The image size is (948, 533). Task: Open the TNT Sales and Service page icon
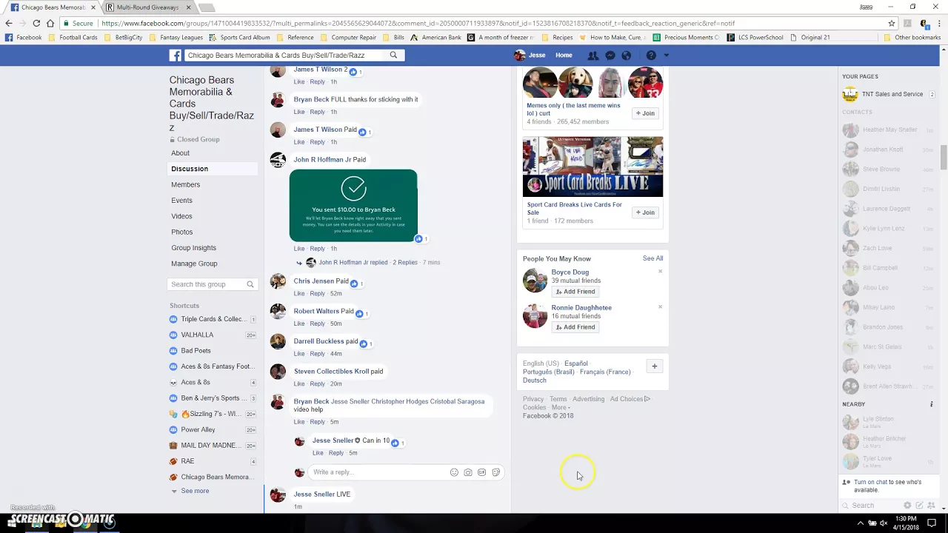pyautogui.click(x=850, y=94)
